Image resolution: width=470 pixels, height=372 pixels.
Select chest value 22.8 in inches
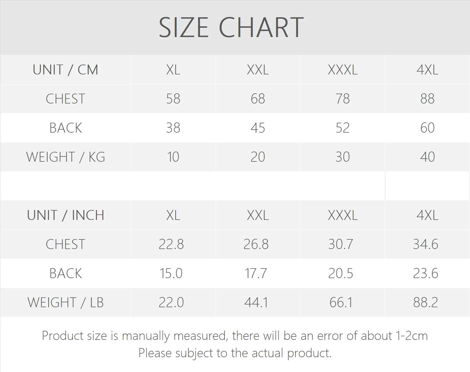click(x=171, y=244)
